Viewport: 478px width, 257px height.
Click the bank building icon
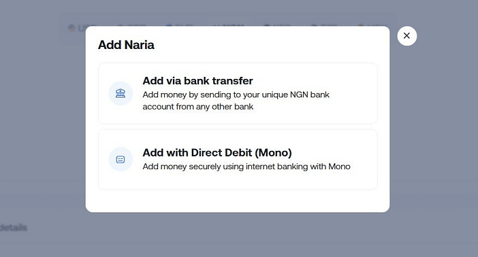tap(121, 93)
